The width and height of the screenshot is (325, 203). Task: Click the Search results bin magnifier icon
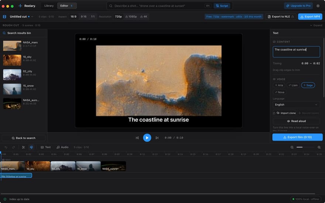4,33
